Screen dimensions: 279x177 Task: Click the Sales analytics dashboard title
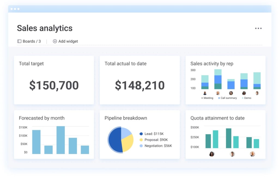pyautogui.click(x=45, y=28)
